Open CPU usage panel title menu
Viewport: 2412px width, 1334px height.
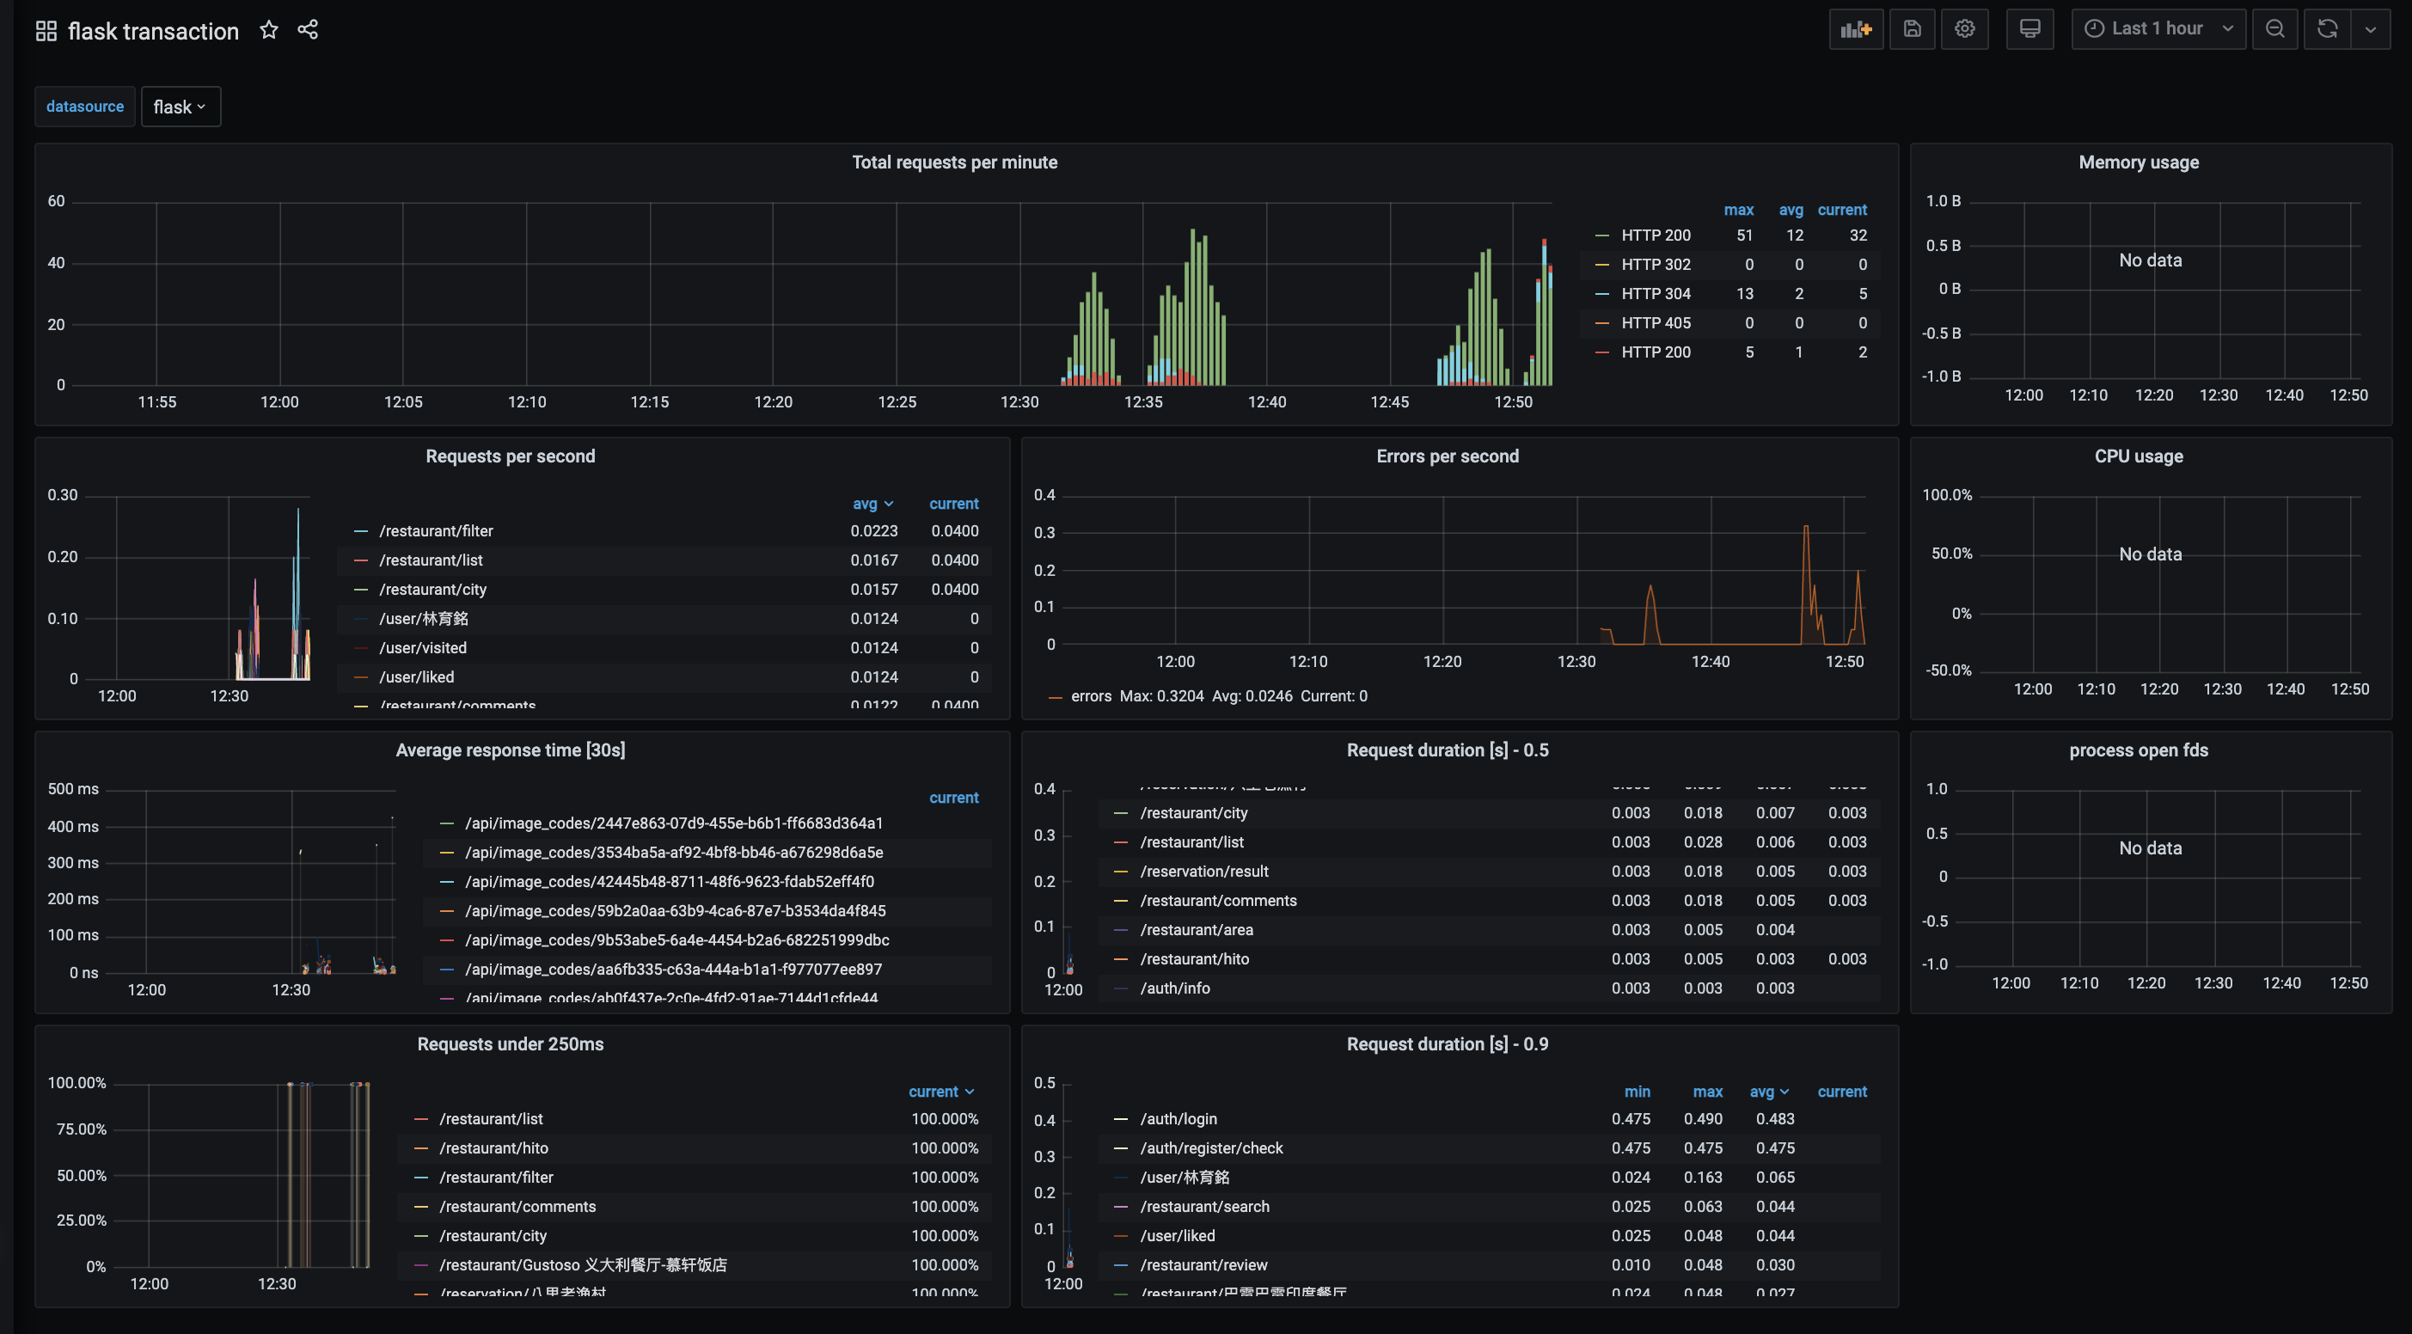click(x=2139, y=456)
